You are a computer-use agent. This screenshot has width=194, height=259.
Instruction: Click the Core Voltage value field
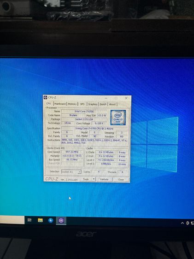[99, 124]
